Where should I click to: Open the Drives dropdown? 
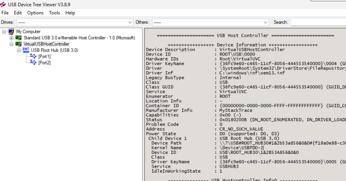130,22
